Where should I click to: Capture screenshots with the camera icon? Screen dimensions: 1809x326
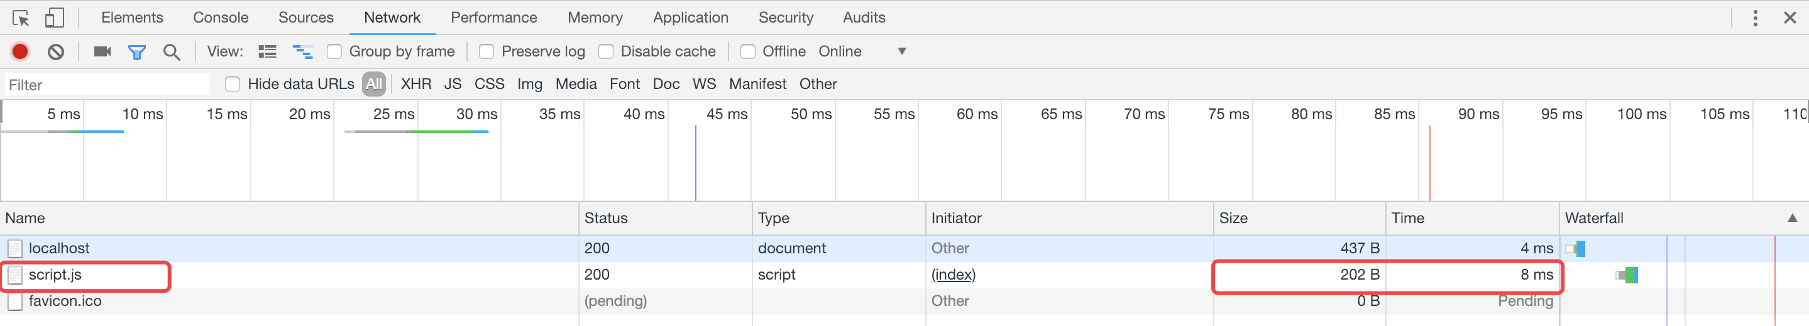pos(102,51)
